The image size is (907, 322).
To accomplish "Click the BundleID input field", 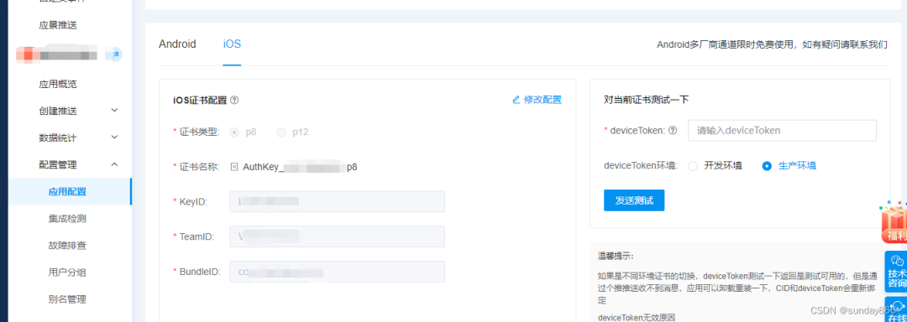I will coord(338,272).
